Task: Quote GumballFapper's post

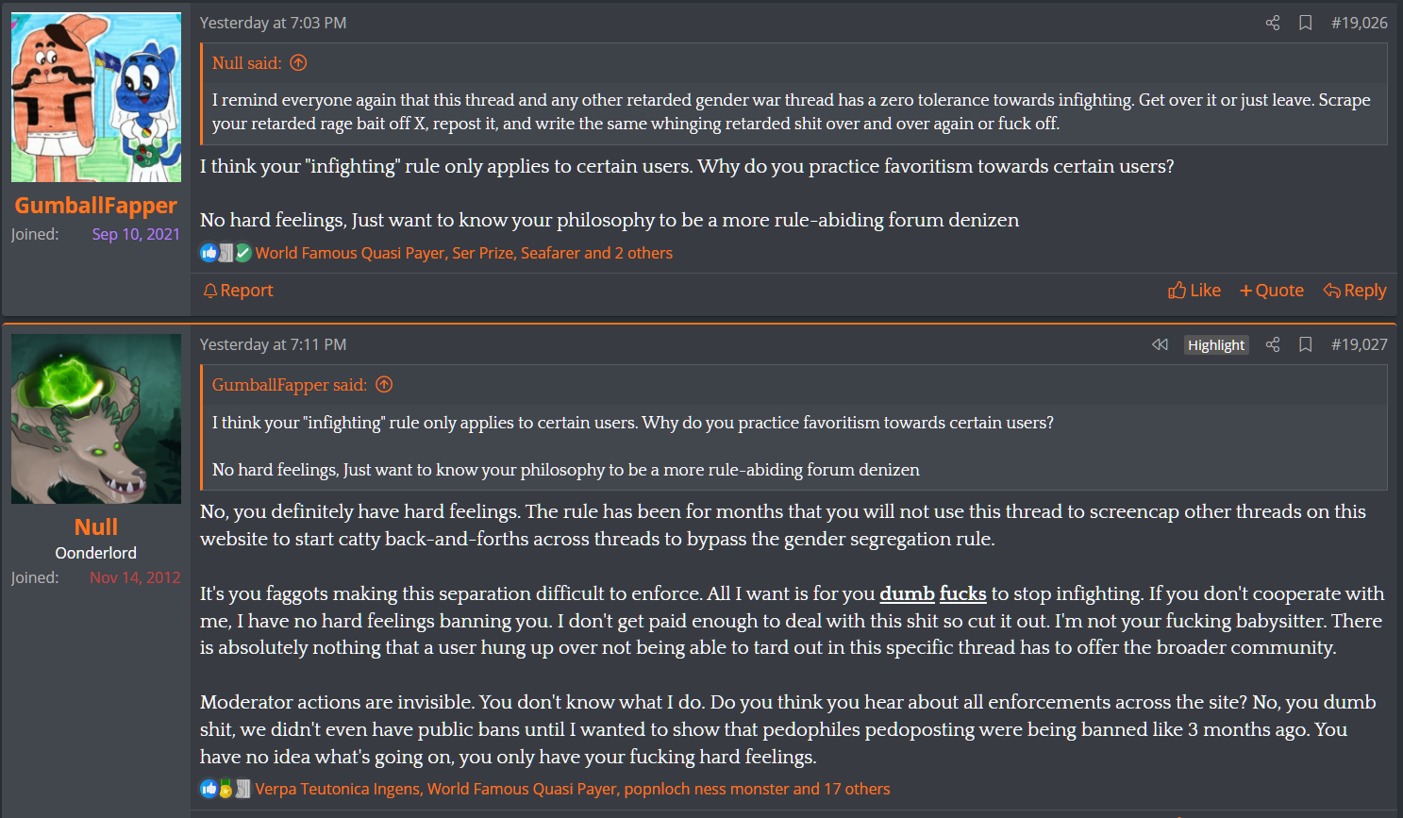Action: (x=1272, y=291)
